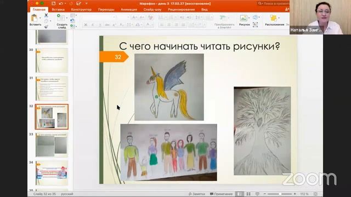
Task: Select slide 31 thumbnail
Action: tap(52, 89)
